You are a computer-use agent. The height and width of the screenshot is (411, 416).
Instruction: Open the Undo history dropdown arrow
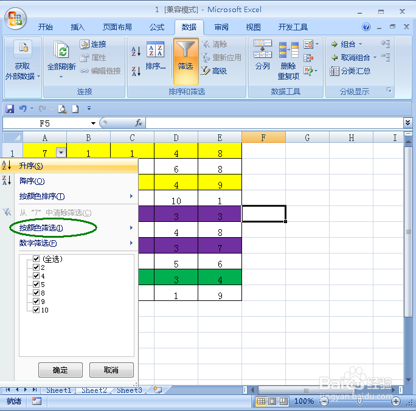32,109
